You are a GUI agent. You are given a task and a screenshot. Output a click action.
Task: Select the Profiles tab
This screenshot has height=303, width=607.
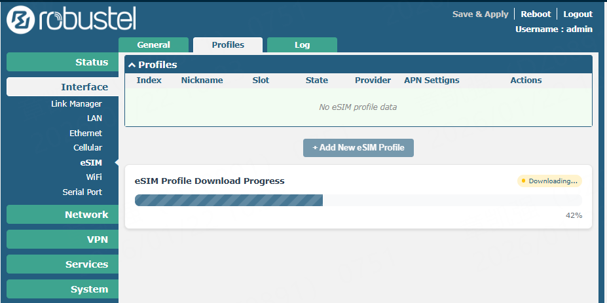228,45
